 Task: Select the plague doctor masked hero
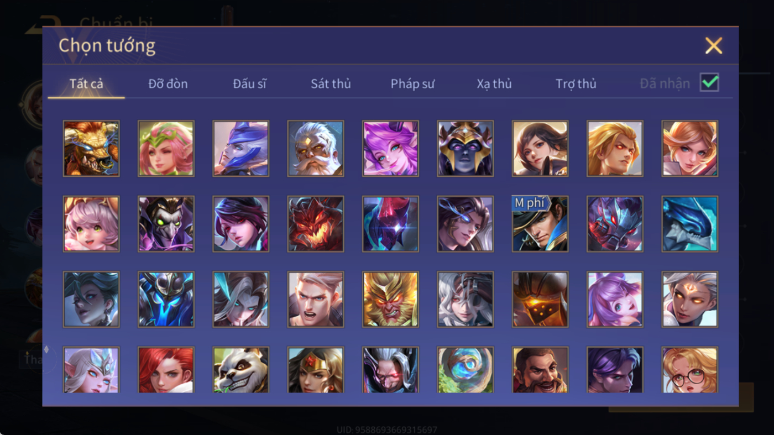click(166, 224)
